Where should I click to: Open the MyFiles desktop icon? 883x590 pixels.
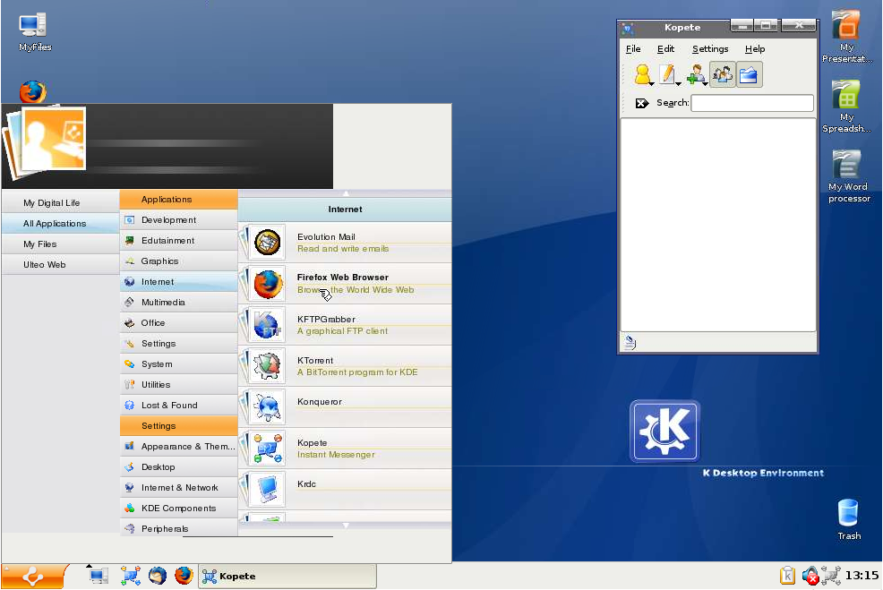[x=34, y=32]
